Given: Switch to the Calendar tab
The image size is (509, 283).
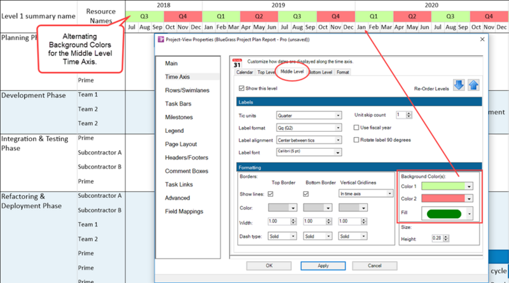Looking at the screenshot, I should coord(244,72).
